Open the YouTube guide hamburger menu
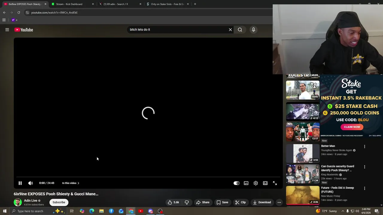 click(7, 30)
